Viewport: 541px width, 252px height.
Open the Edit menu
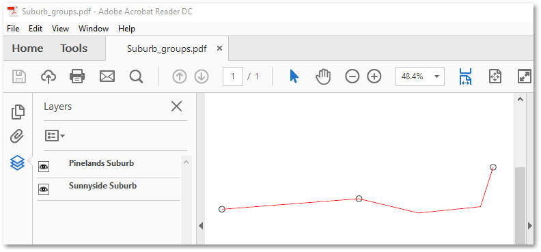[36, 29]
